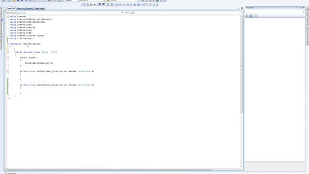
Task: Switch to the Form1.cs code tab
Action: coord(11,8)
